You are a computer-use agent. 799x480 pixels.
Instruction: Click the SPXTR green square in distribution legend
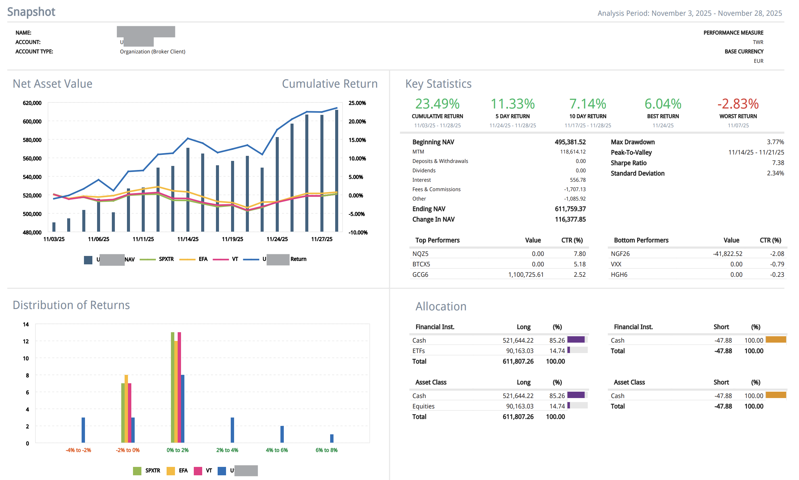tap(137, 471)
